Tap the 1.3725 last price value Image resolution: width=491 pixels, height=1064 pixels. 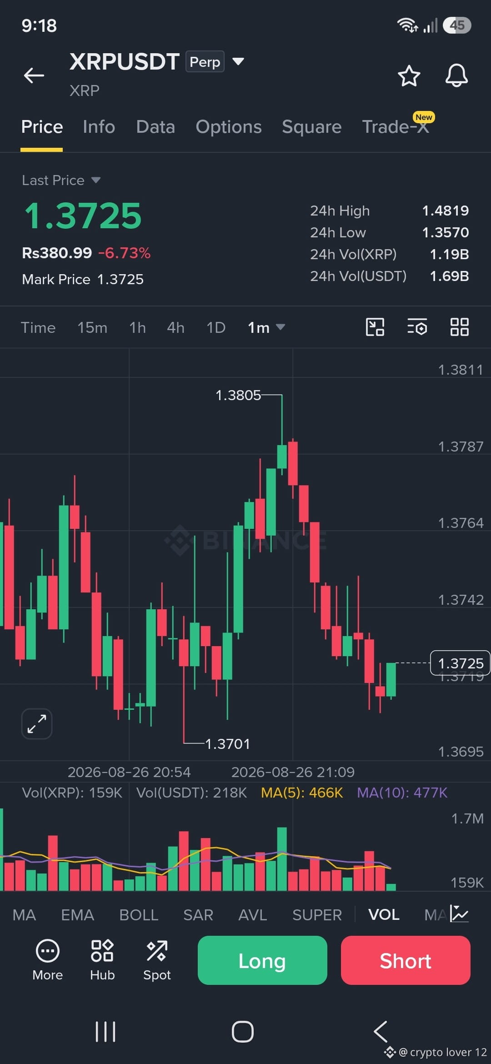point(83,216)
